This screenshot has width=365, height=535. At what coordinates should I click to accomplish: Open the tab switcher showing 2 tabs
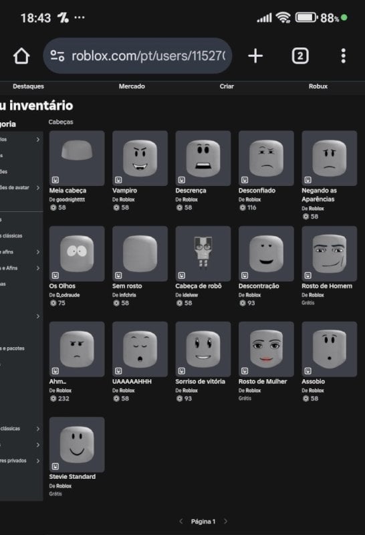tap(300, 56)
